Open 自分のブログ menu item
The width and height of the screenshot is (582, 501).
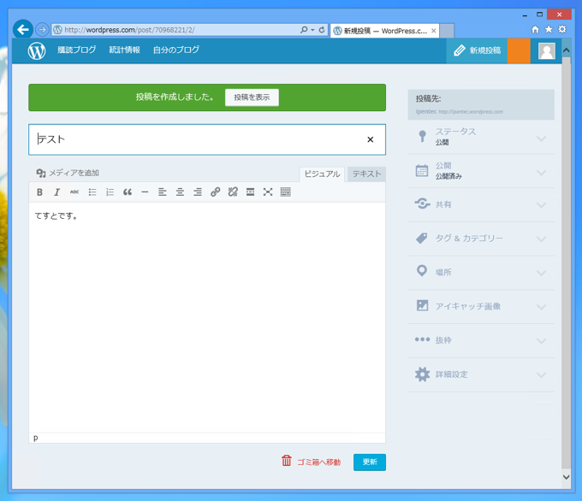(176, 50)
